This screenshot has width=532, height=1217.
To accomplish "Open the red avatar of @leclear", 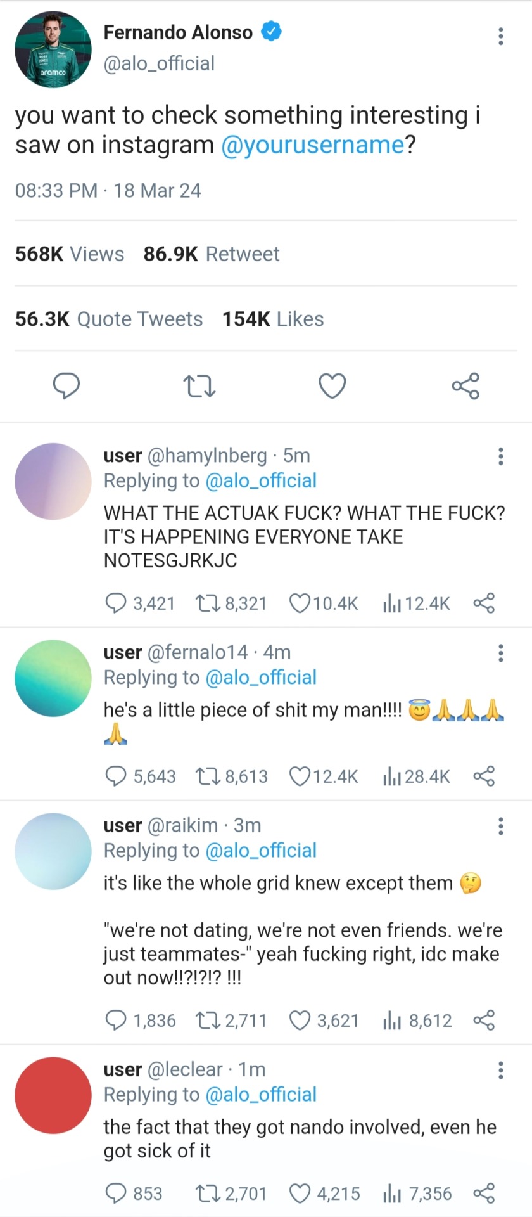I will coord(53,1095).
